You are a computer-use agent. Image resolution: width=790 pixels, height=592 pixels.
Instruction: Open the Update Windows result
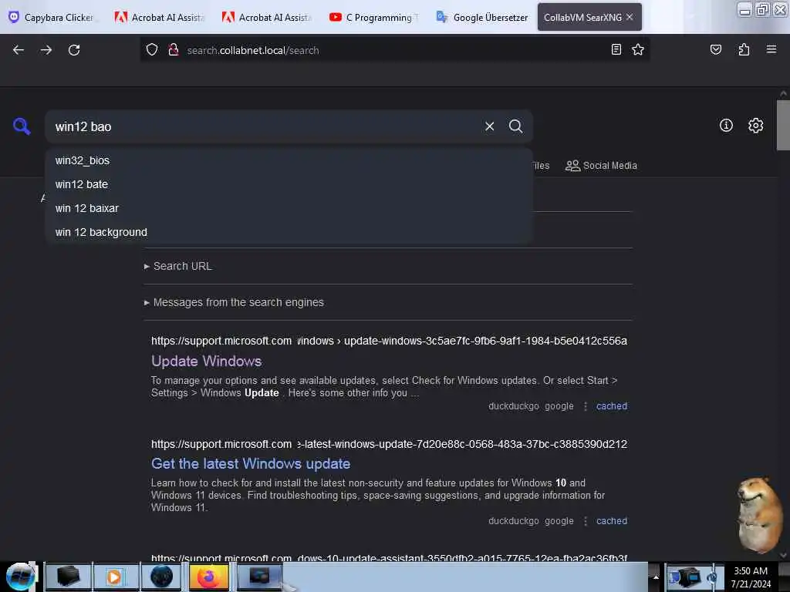coord(206,361)
